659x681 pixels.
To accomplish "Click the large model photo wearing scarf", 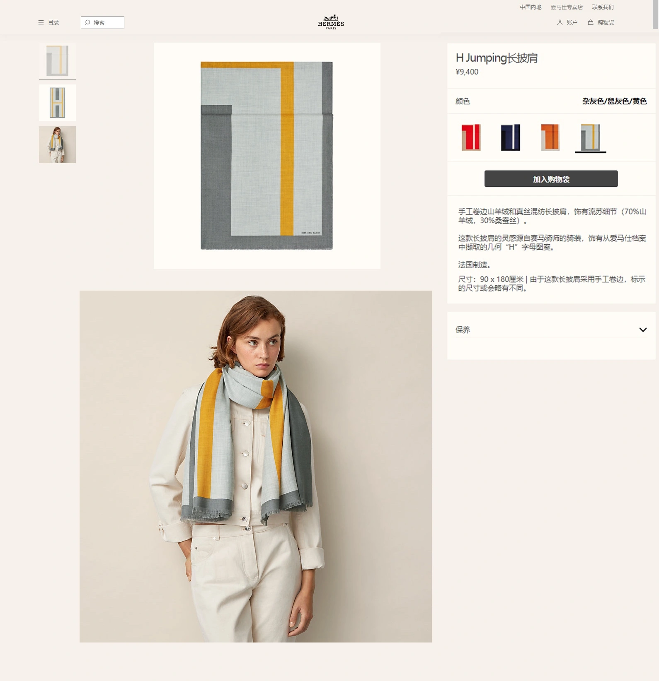I will point(256,467).
